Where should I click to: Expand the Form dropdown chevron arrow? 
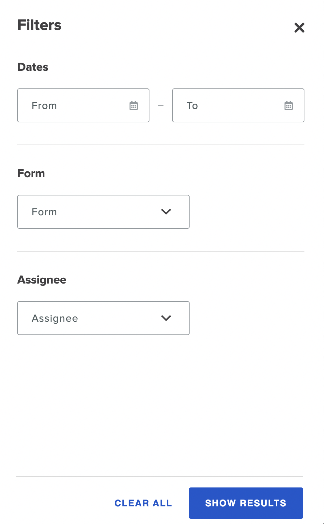tap(166, 212)
